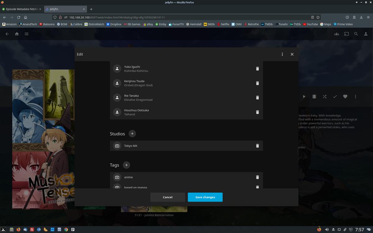Open the Jellyfin hamburger menu
The image size is (373, 233).
coord(27,34)
